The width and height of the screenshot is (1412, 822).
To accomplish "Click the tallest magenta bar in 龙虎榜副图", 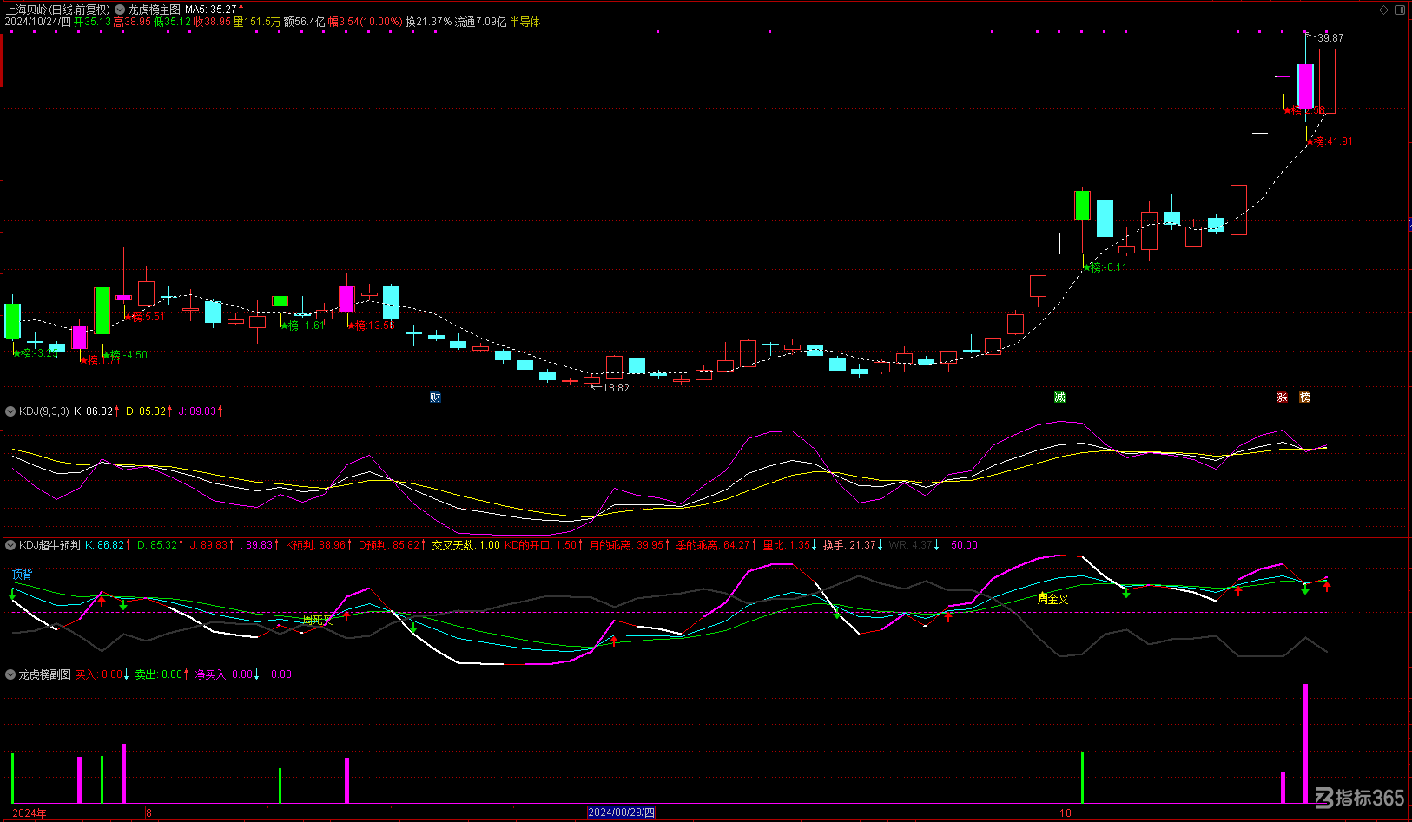I will tap(1305, 744).
